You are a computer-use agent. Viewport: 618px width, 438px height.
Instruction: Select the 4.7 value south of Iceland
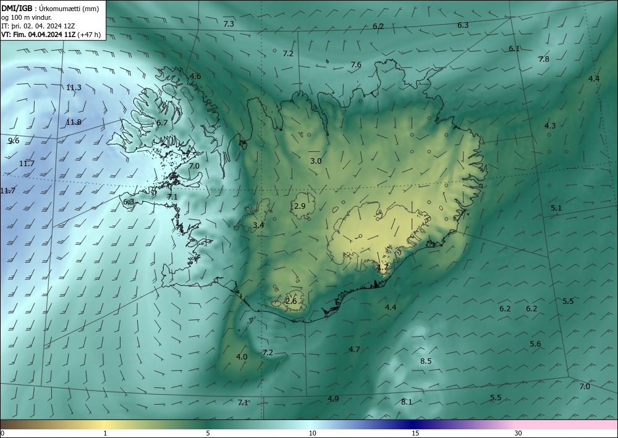coord(354,350)
